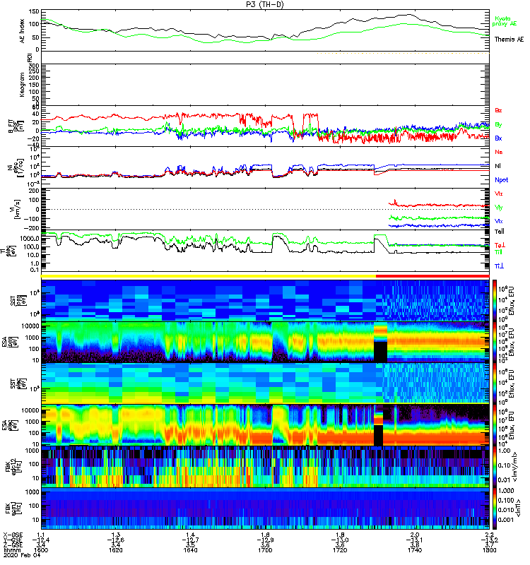Click the 150 tick on AE Index axis

[x=34, y=12]
